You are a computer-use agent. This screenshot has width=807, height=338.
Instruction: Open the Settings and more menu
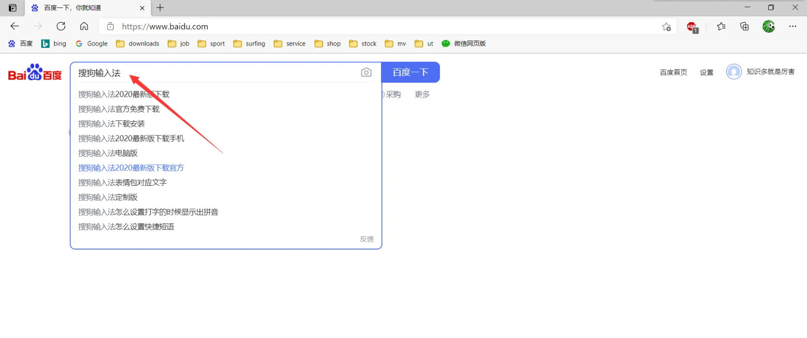792,27
